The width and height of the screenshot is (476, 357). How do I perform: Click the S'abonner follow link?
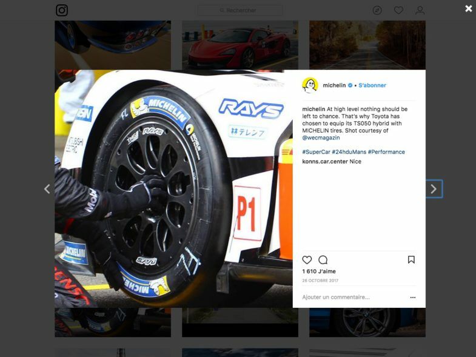[x=372, y=85]
